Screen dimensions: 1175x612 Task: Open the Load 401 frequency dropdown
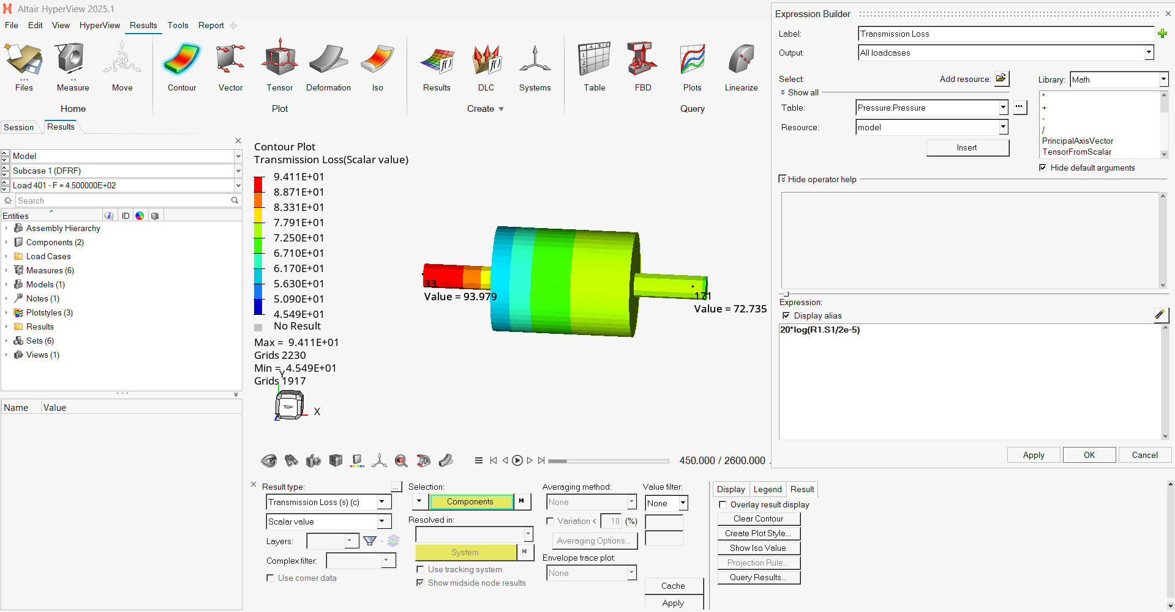238,185
